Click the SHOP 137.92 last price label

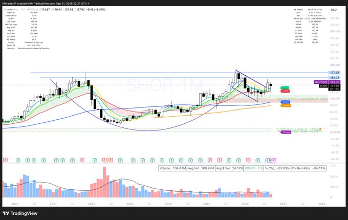click(330, 86)
